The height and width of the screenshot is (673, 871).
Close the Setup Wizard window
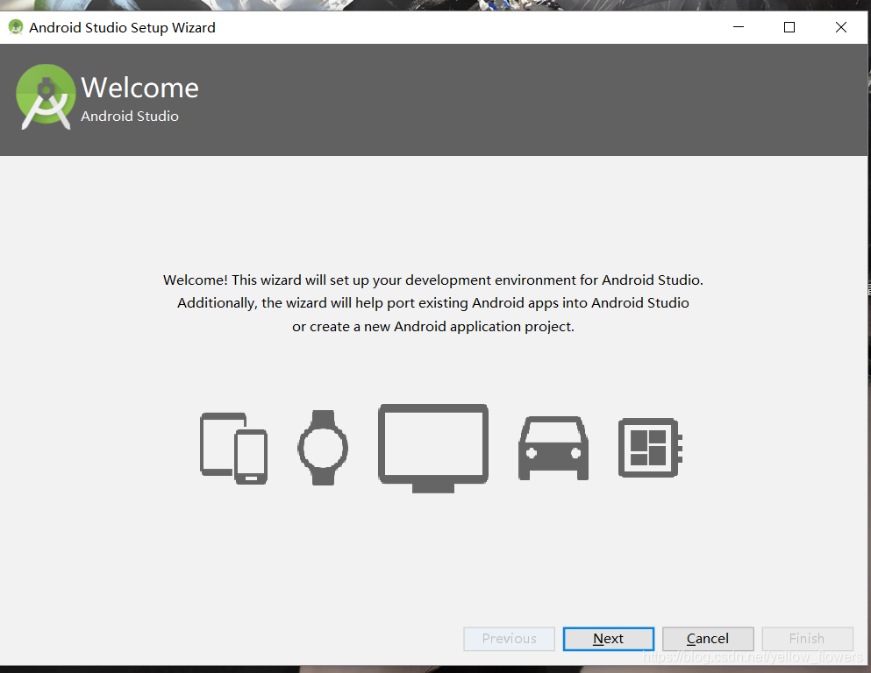point(841,27)
